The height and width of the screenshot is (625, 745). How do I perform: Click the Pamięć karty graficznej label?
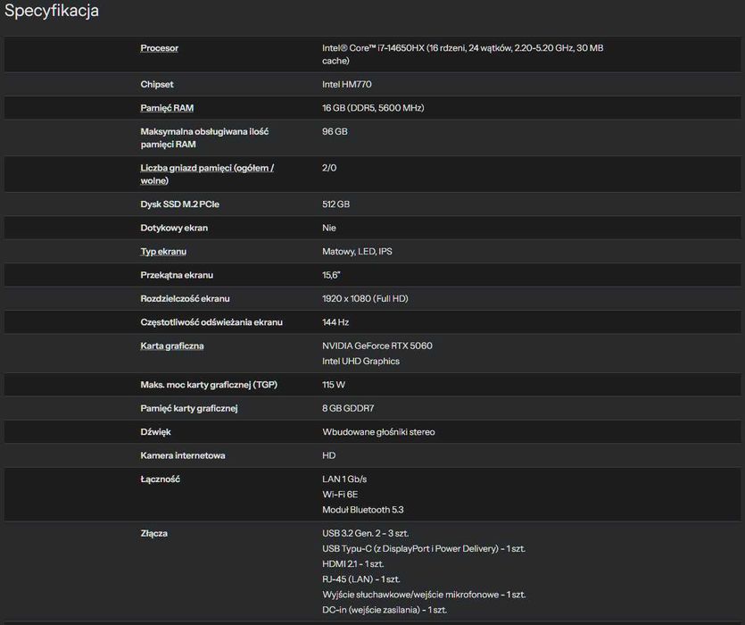[189, 409]
